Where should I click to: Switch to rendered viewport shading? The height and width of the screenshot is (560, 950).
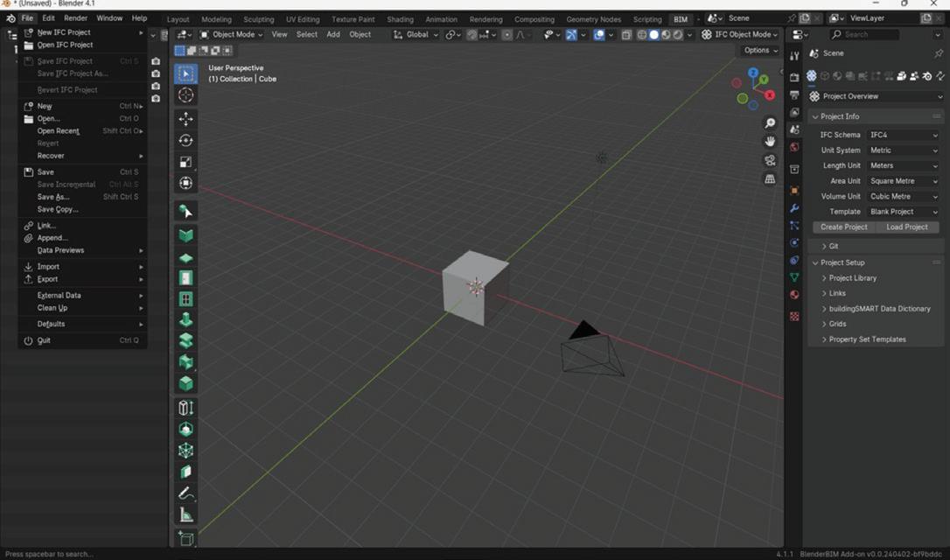678,34
